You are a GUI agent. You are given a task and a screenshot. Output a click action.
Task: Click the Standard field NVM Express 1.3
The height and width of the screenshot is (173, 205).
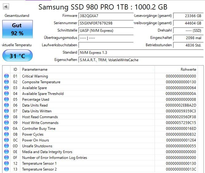pyautogui.click(x=141, y=52)
